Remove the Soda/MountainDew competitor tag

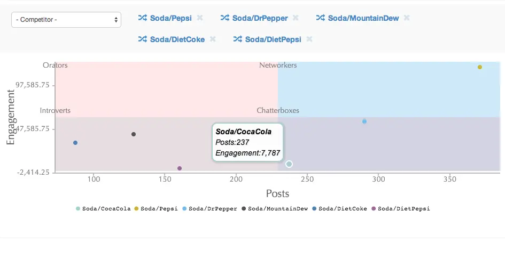(407, 18)
